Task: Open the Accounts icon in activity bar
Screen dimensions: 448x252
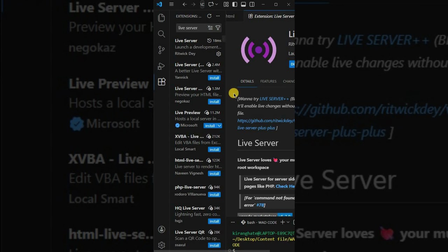Action: coord(161,229)
